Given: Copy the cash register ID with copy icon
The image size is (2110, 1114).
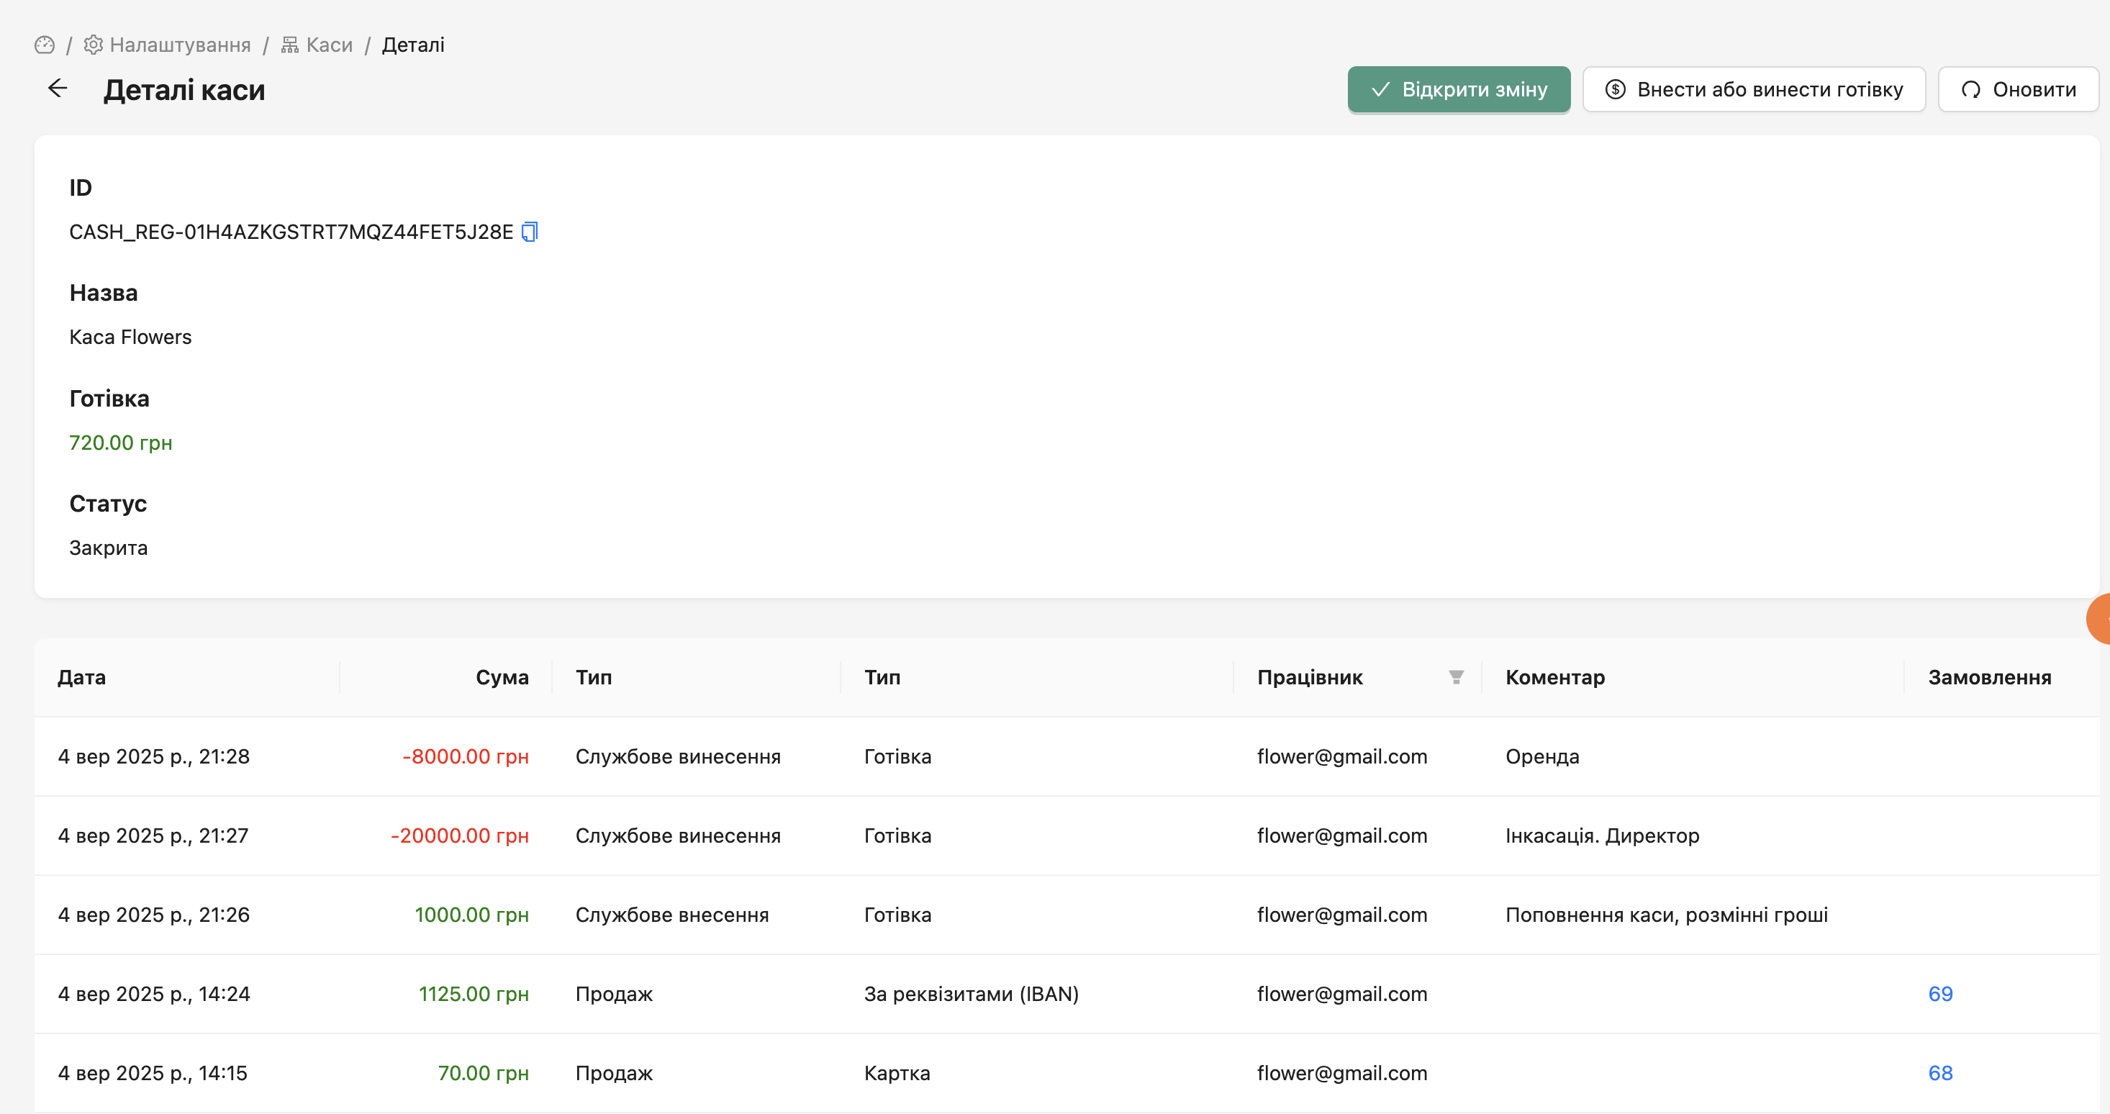Looking at the screenshot, I should (x=530, y=232).
